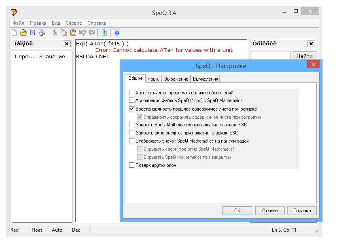Click OK in settings dialog
The image size is (337, 245).
coord(237,211)
